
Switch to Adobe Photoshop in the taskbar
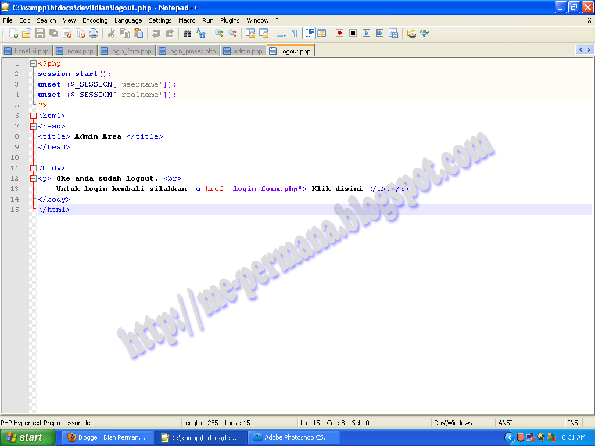293,437
